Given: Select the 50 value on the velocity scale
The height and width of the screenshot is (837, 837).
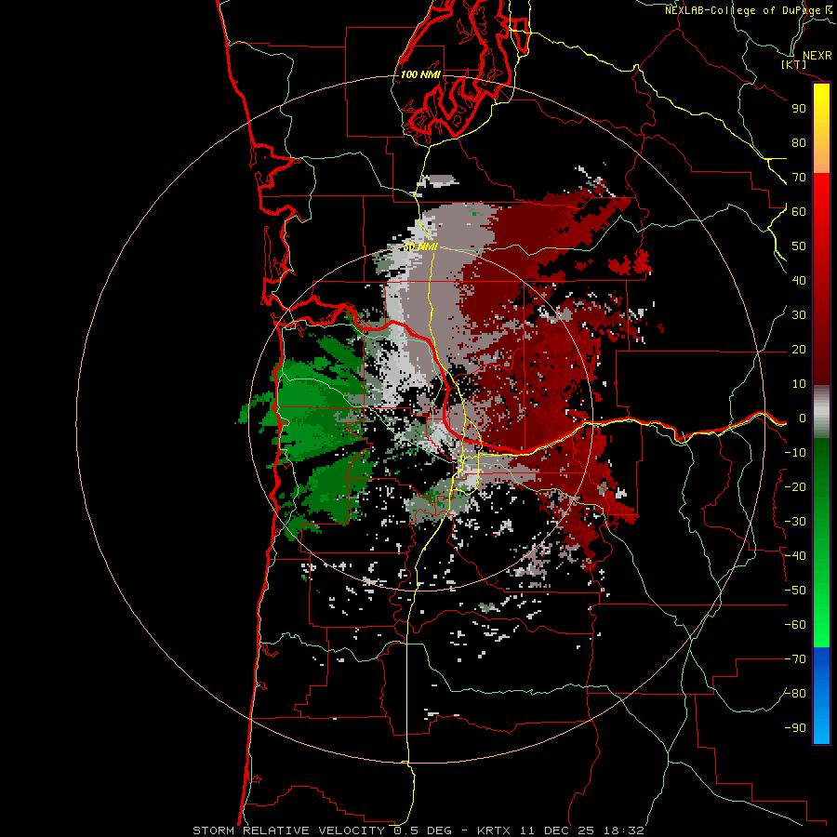Looking at the screenshot, I should coord(799,246).
